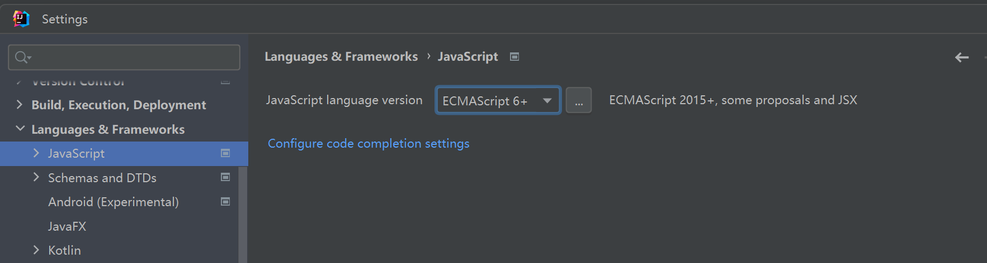Click project scope icon on Schemas and DTDs row
Image resolution: width=987 pixels, height=263 pixels.
click(225, 177)
